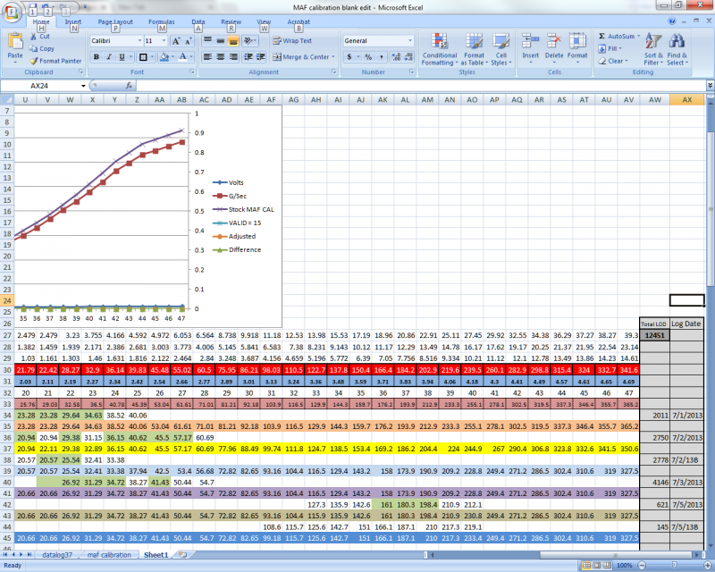
Task: Toggle bold formatting
Action: [x=97, y=57]
